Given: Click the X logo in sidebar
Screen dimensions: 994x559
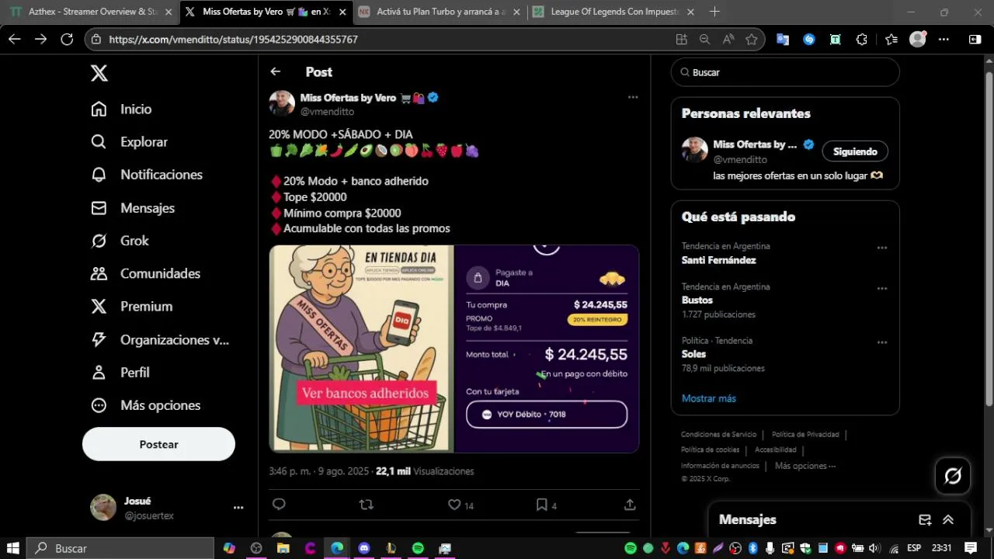Looking at the screenshot, I should coord(99,73).
